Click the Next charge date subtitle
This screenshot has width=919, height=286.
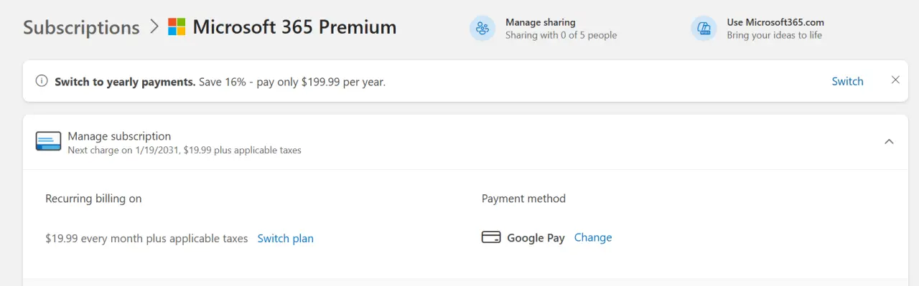185,151
